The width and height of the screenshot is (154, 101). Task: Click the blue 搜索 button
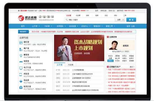(131, 20)
